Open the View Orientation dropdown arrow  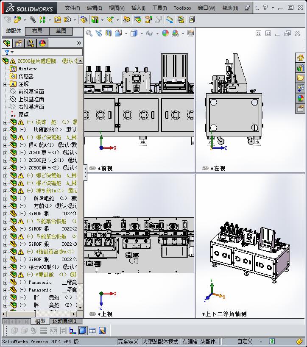pos(126,33)
